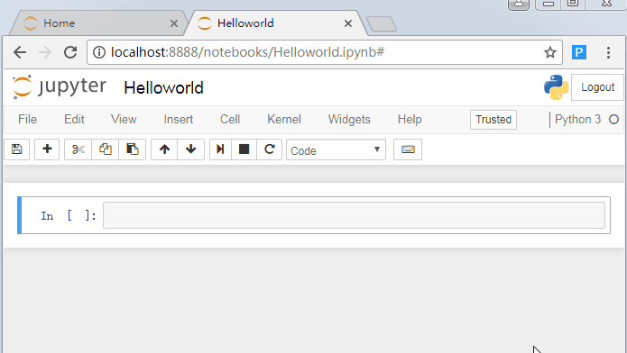Open Chrome's three-dot menu
The image size is (627, 353).
608,52
